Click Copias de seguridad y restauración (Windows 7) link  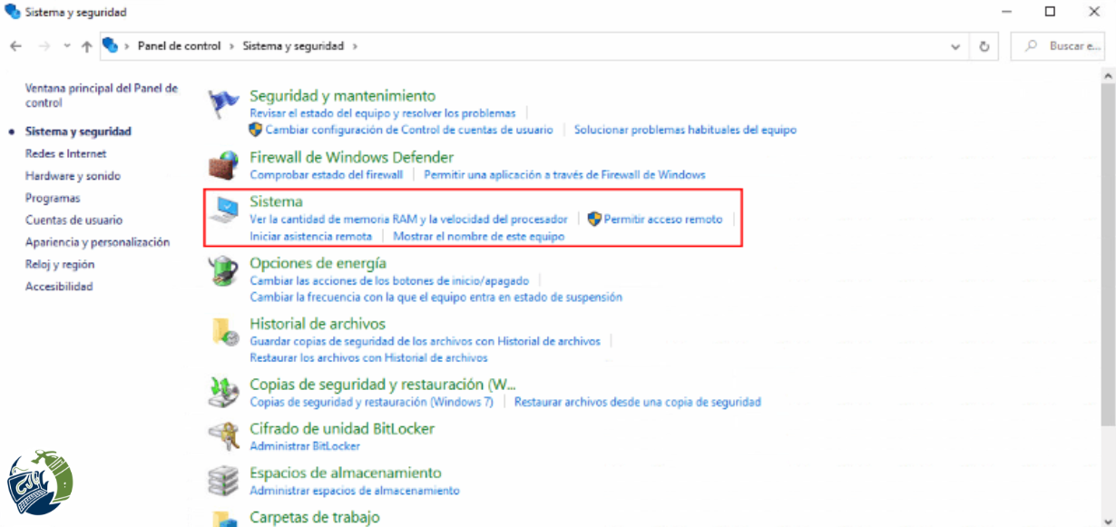coord(371,402)
